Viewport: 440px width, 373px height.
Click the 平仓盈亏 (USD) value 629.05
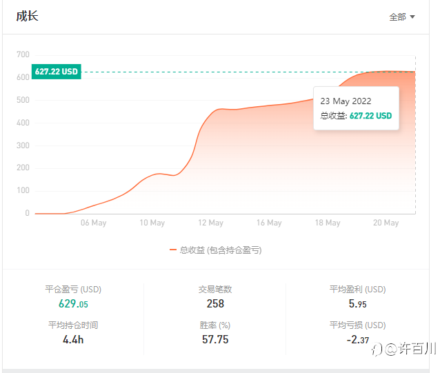coord(73,303)
